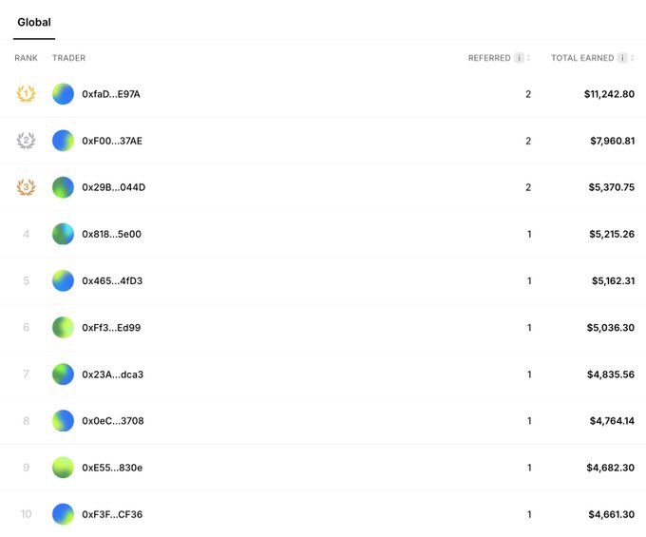Click rank number 6
The height and width of the screenshot is (537, 646).
coord(26,327)
